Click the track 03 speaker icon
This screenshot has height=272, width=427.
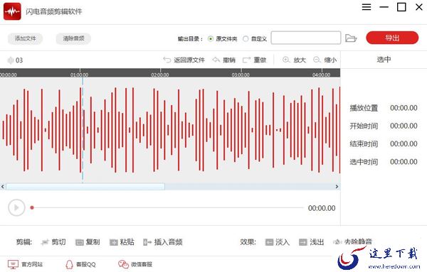[11, 60]
